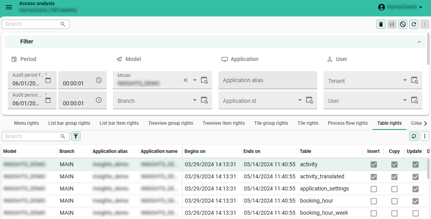Sort by the Branch column header

pyautogui.click(x=67, y=151)
